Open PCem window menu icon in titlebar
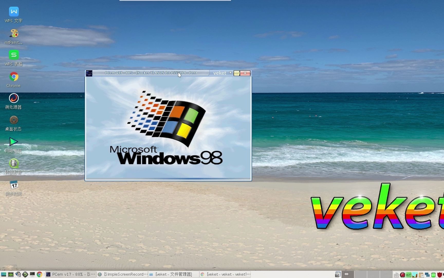 coord(89,73)
